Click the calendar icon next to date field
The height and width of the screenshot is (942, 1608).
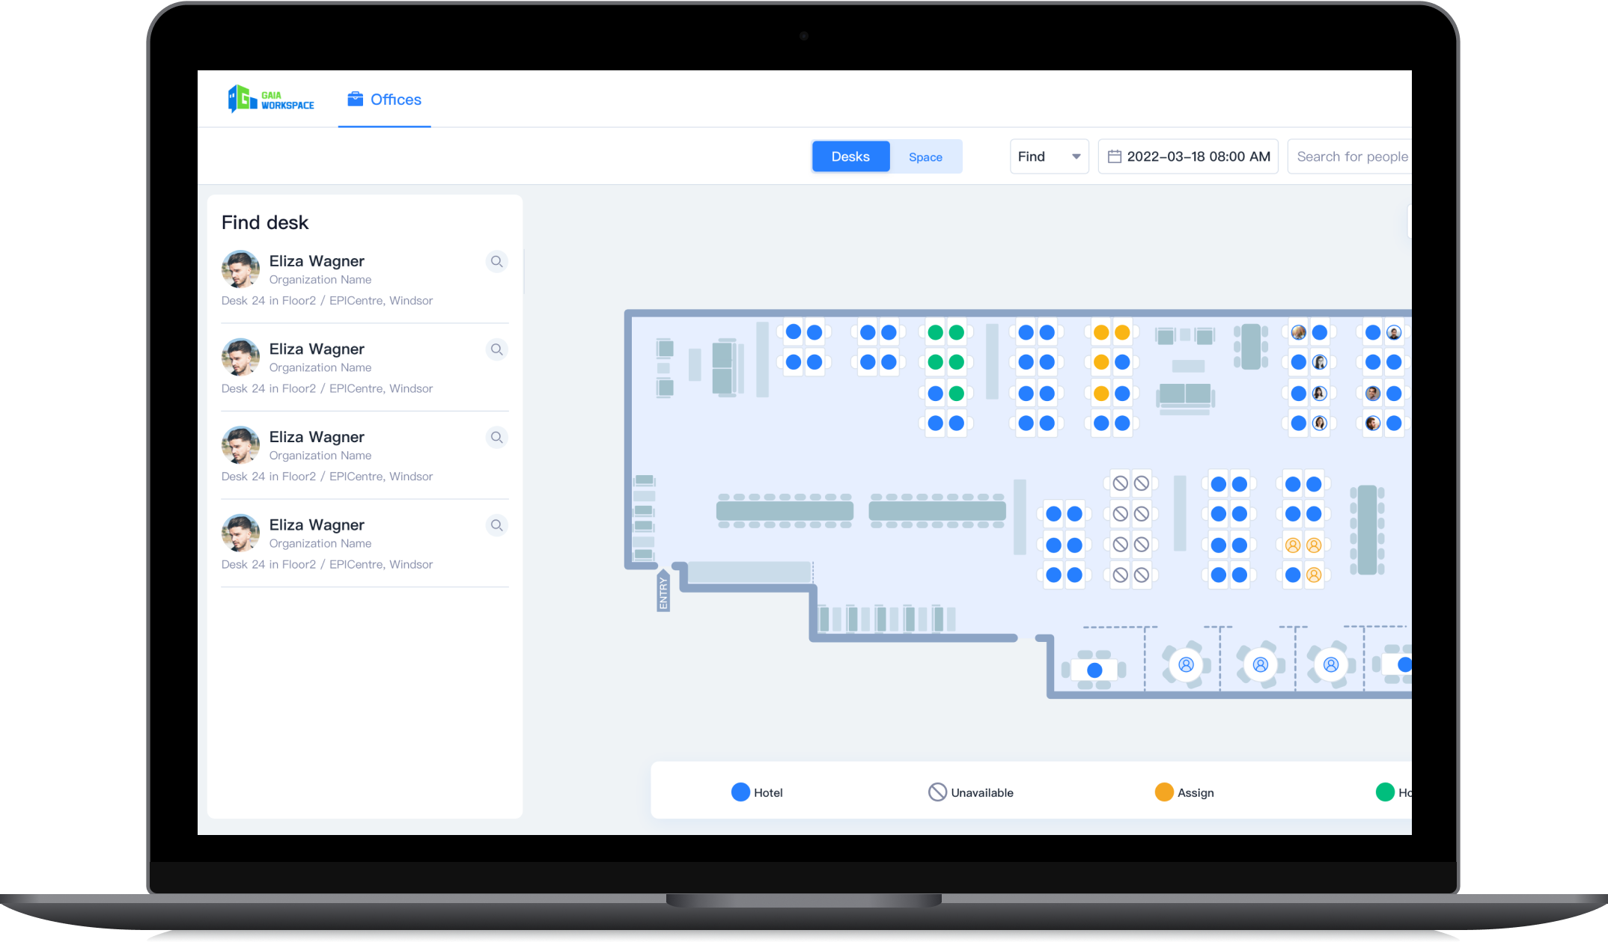(x=1113, y=156)
